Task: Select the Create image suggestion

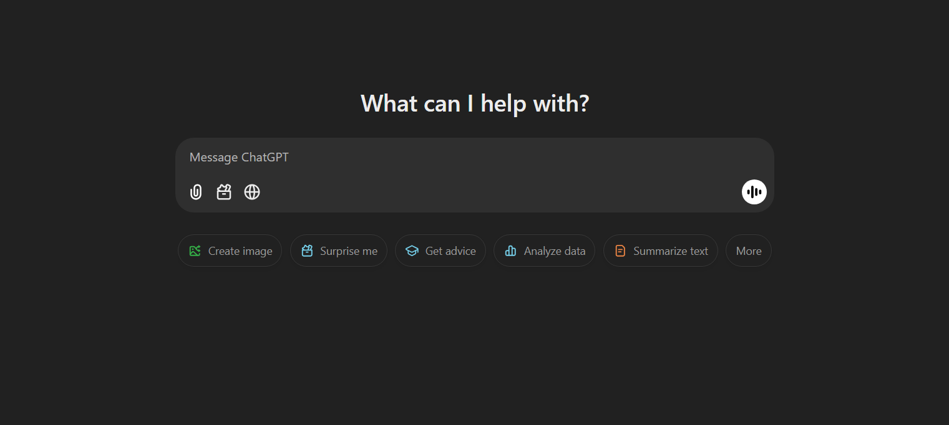Action: click(230, 251)
